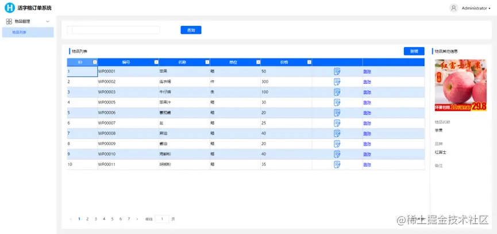
Task: Click the blue H logo icon
Action: point(10,7)
